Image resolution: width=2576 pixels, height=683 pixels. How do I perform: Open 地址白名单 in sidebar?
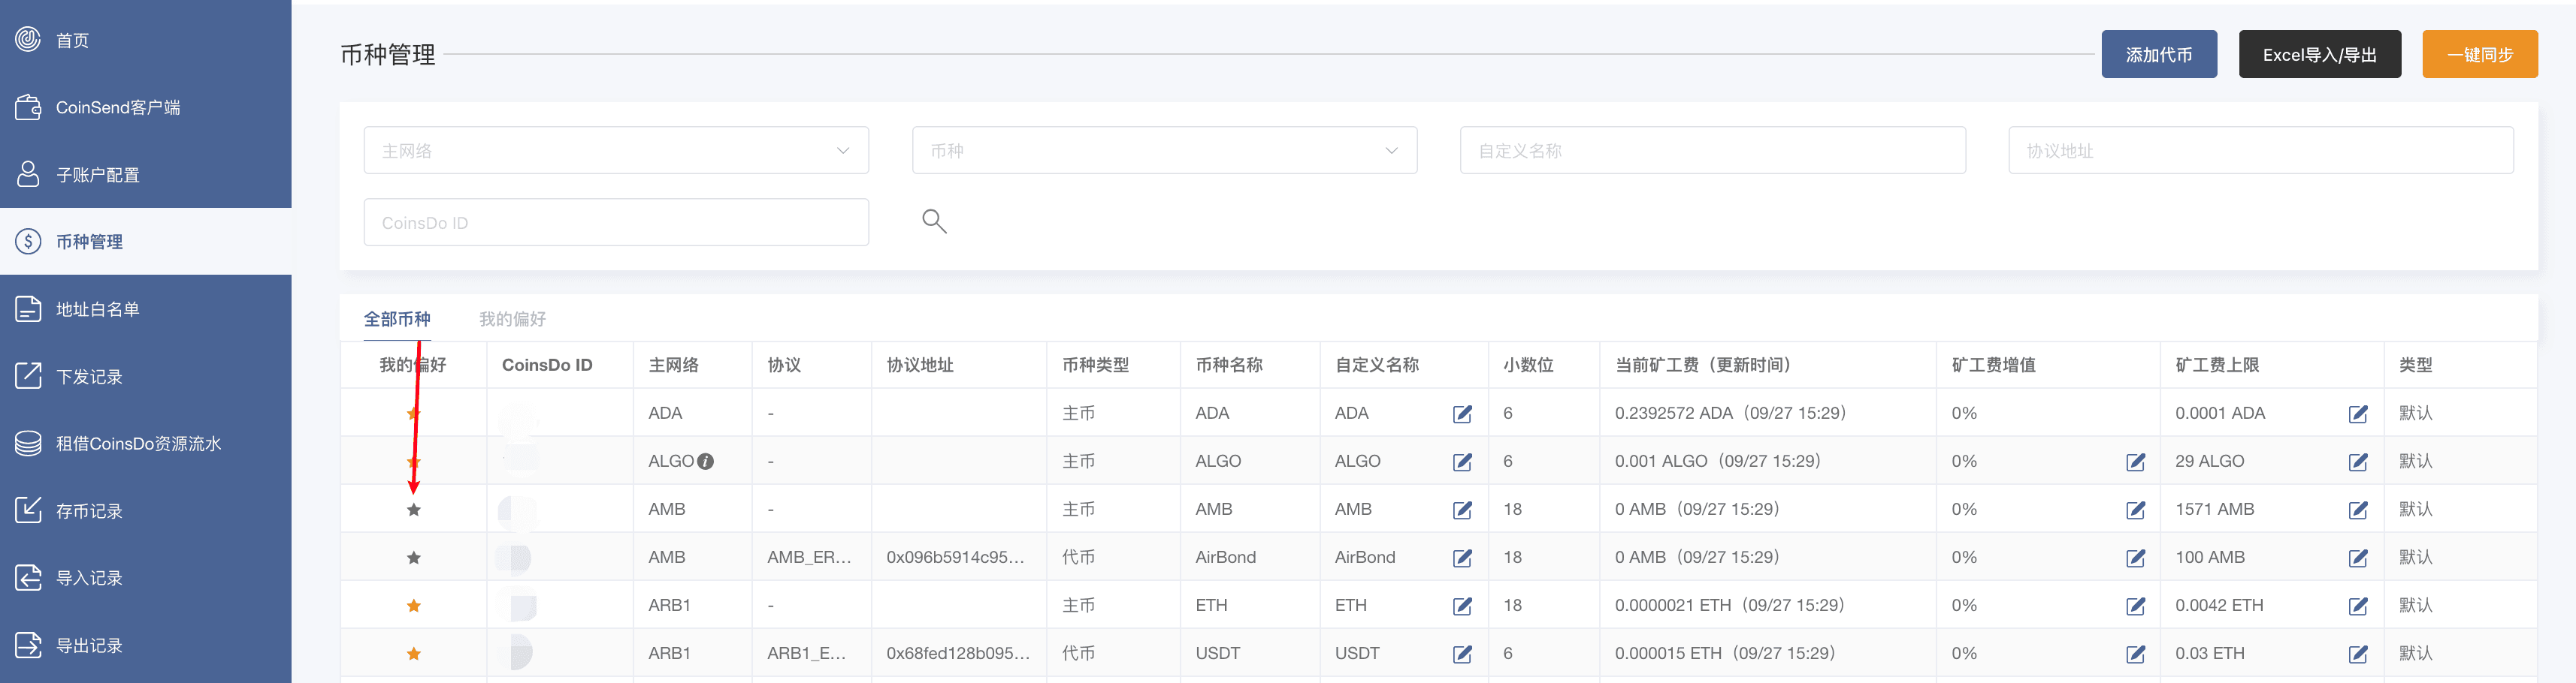tap(97, 308)
